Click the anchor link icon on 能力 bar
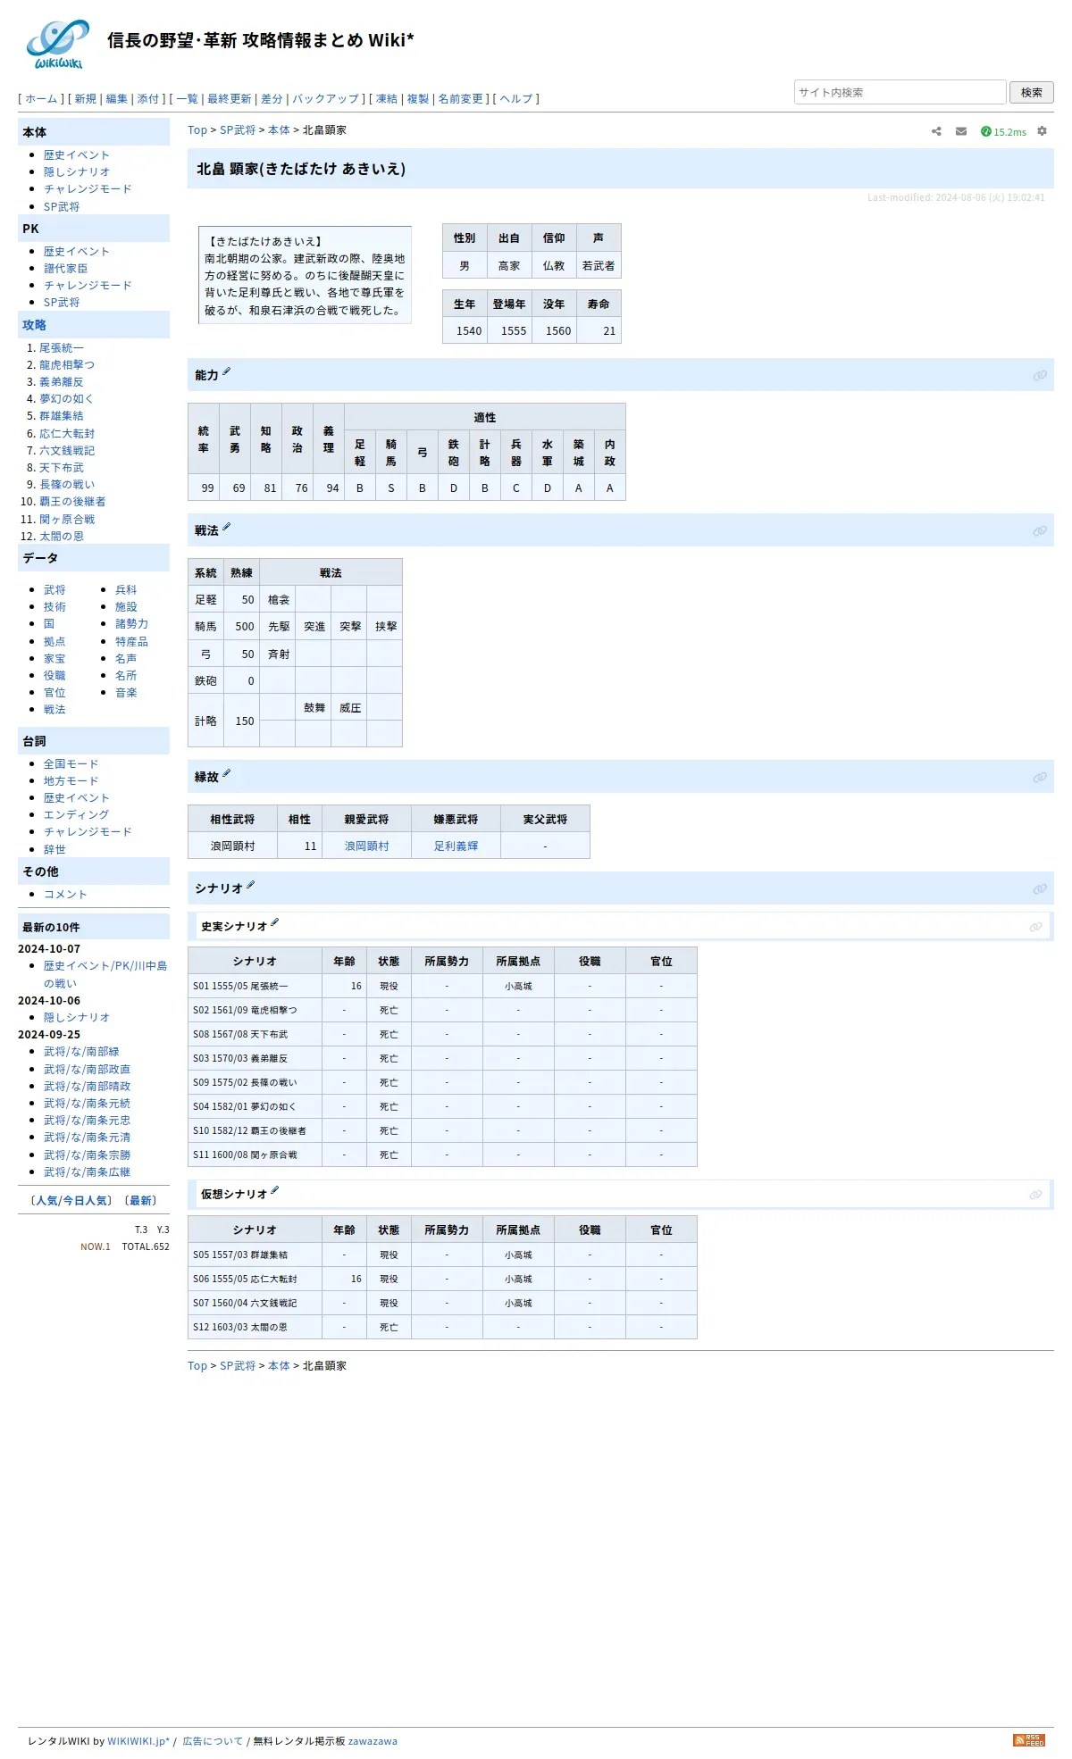 (1040, 376)
